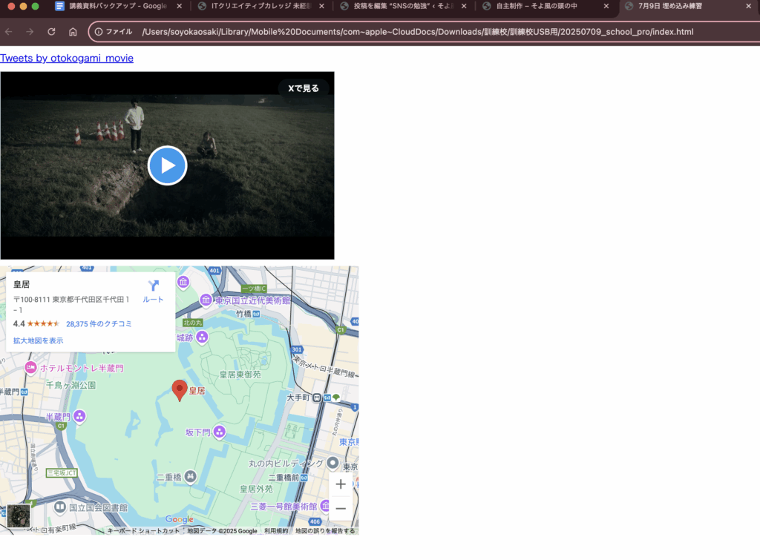
Task: Open the 28,375 件のクチコミ reviews link
Action: (99, 323)
